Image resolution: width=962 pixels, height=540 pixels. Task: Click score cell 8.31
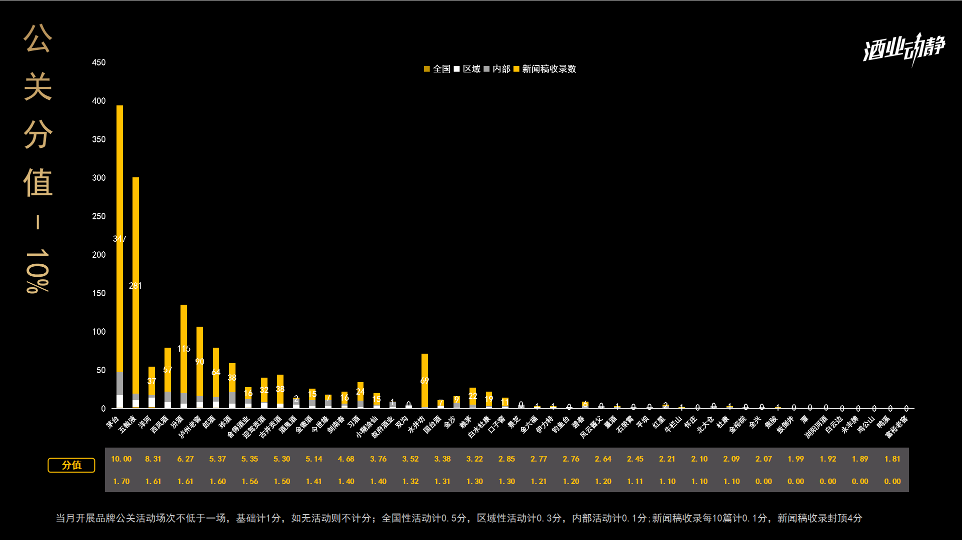pos(153,459)
